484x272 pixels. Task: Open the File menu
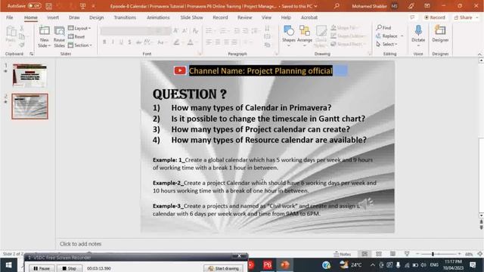pyautogui.click(x=10, y=17)
